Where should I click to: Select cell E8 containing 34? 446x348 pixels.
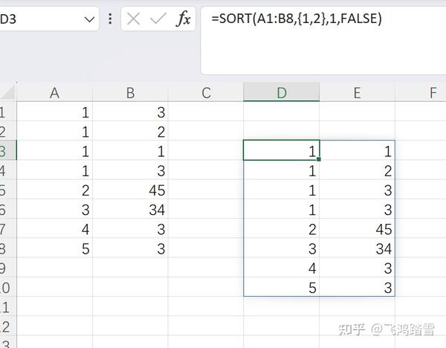[x=357, y=249]
